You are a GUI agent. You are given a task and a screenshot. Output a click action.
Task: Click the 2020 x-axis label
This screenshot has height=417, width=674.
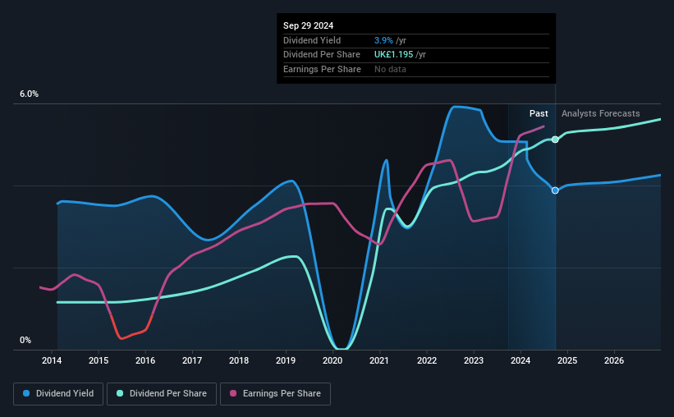click(x=332, y=360)
